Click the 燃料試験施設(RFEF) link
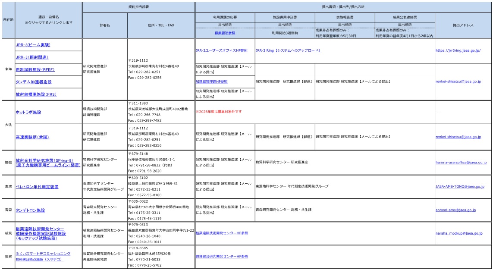The image size is (493, 270). tap(35, 69)
